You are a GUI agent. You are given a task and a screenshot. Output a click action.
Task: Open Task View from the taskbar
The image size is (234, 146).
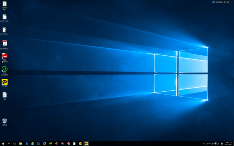point(15,143)
